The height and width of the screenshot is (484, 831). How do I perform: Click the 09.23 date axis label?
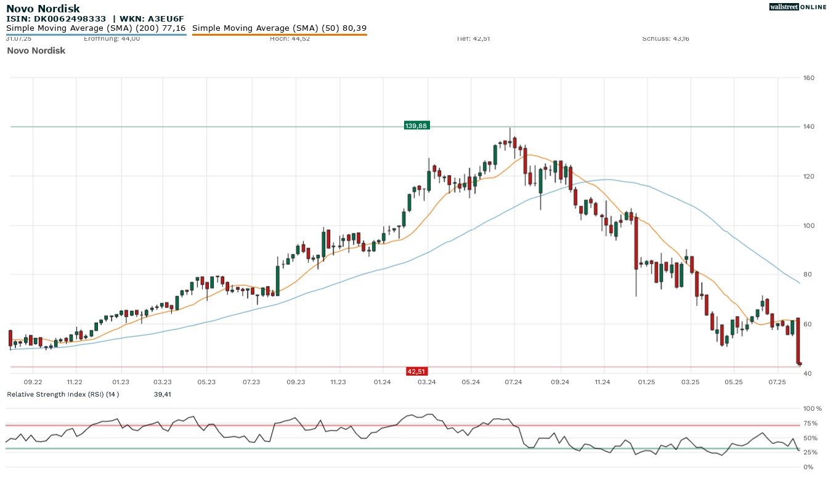[296, 382]
